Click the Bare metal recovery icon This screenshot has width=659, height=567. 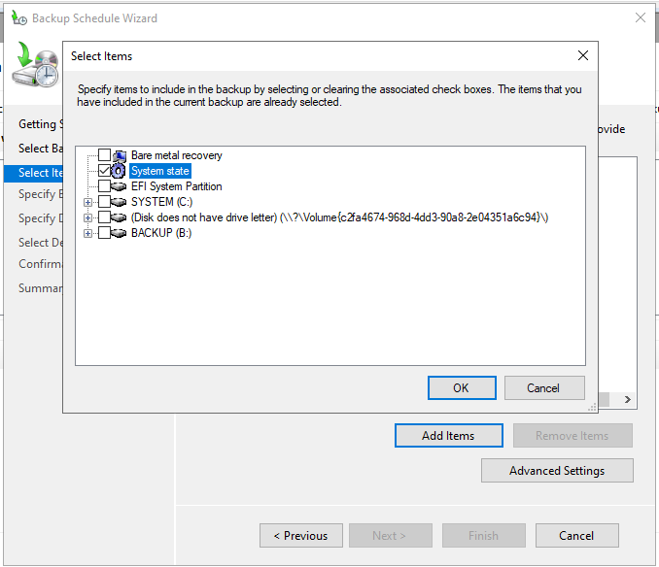[120, 155]
